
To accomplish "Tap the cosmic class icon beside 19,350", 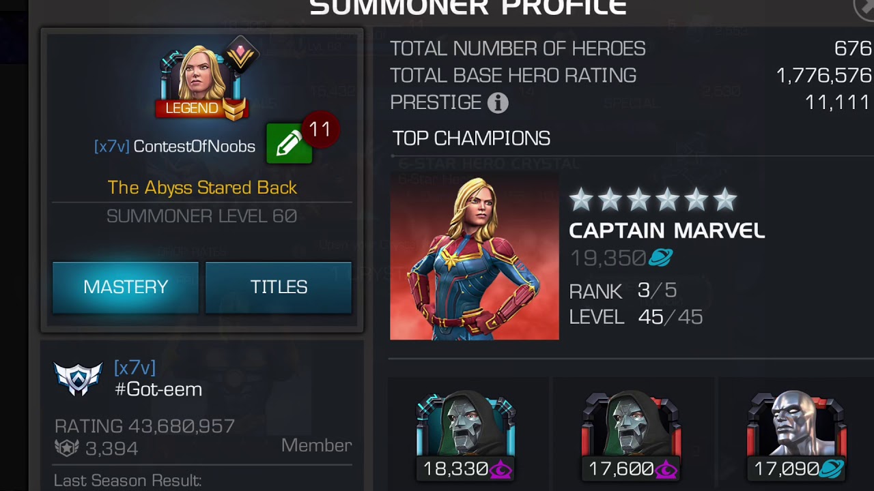I will click(x=660, y=258).
